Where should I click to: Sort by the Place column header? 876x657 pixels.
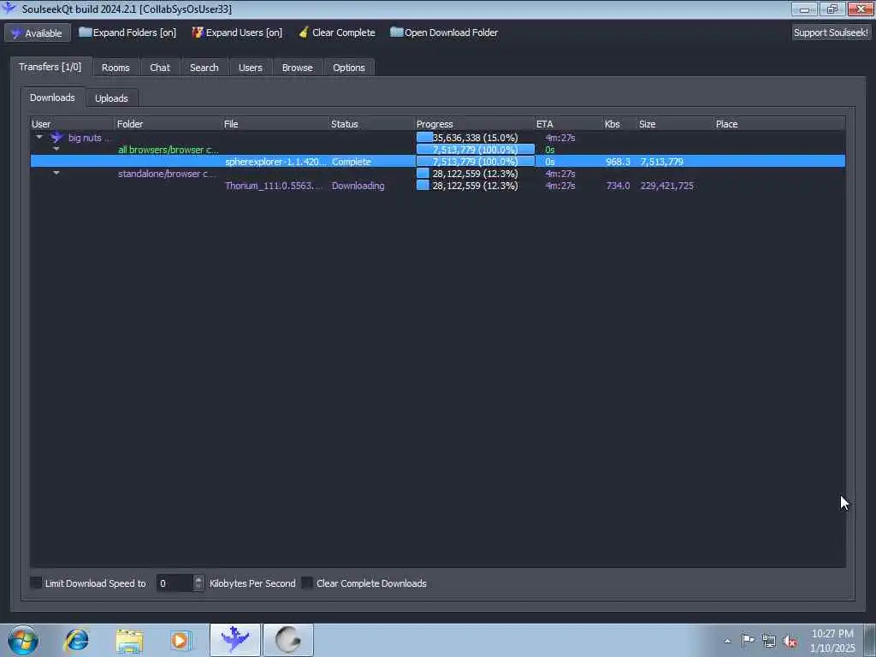(779, 124)
